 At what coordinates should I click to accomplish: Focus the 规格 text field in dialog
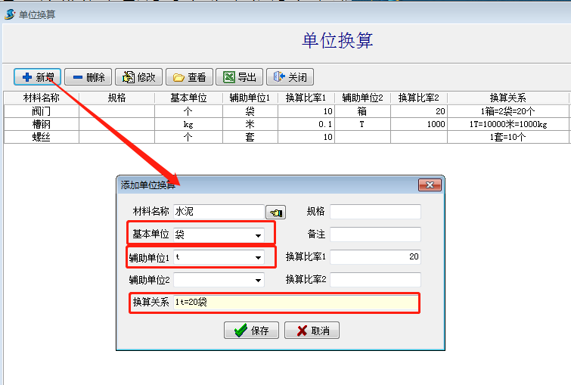pyautogui.click(x=374, y=212)
